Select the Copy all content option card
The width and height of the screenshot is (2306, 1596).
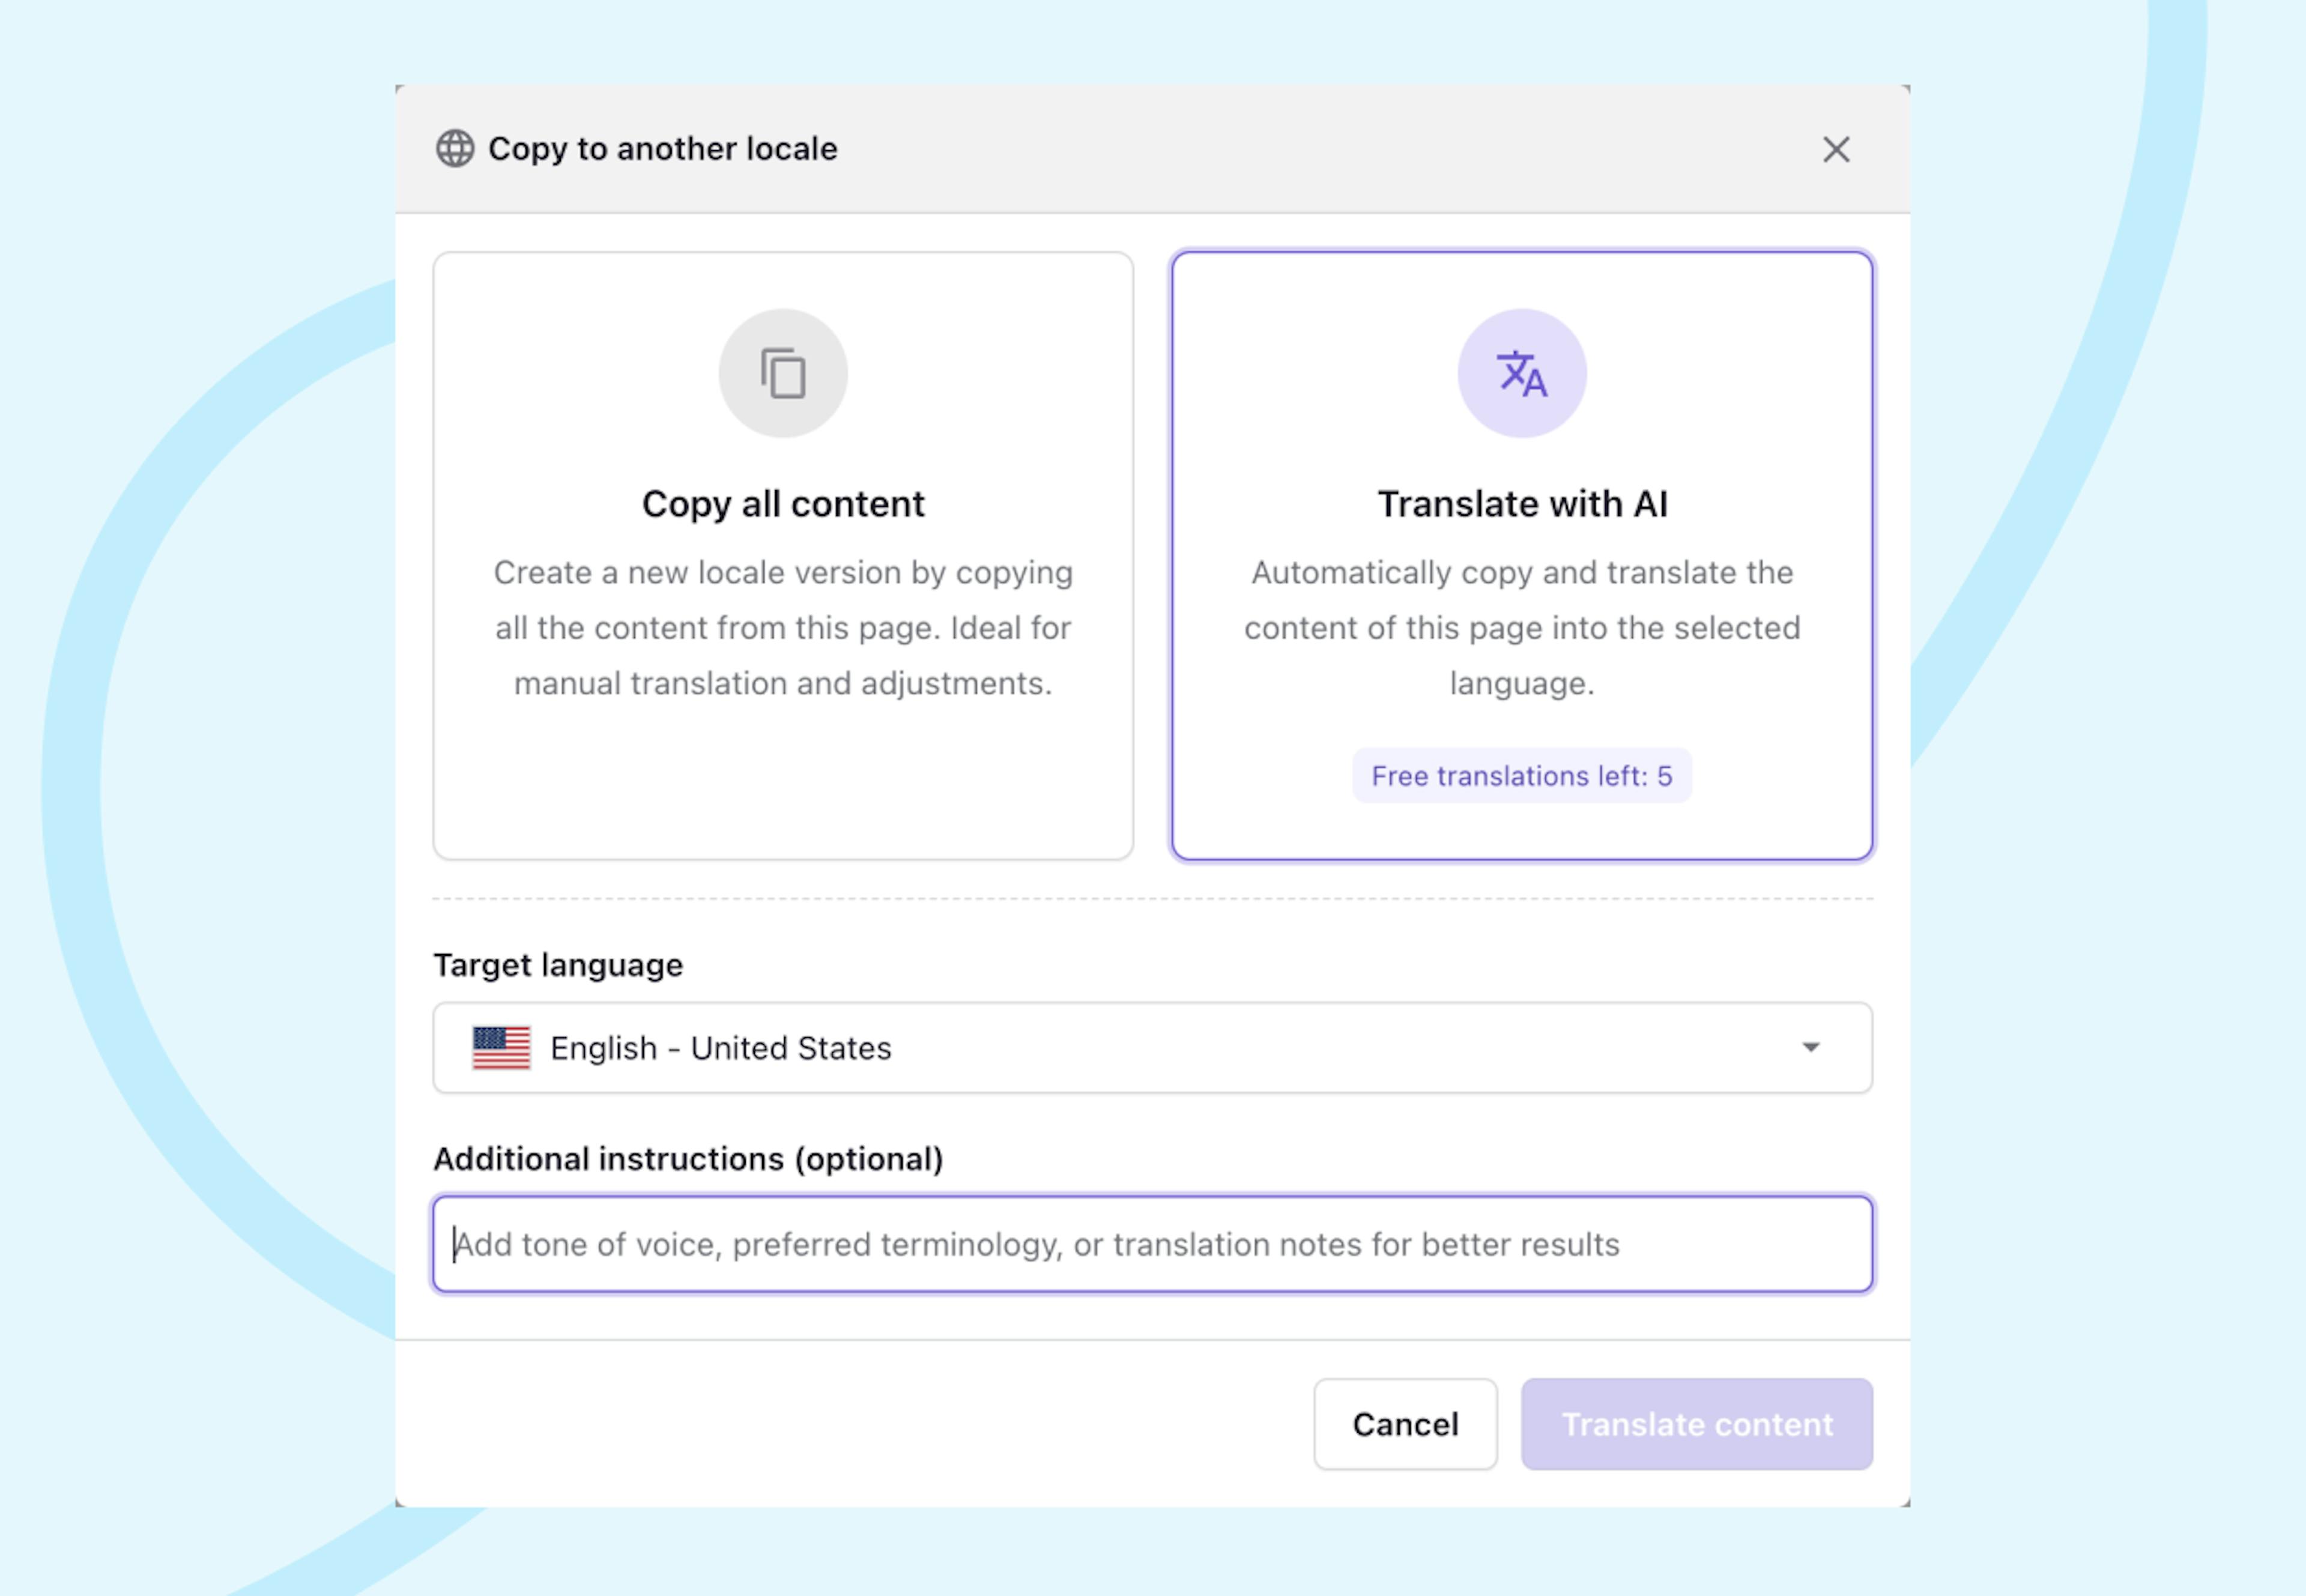pos(783,556)
